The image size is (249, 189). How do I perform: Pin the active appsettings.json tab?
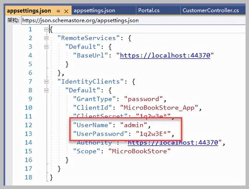58,11
